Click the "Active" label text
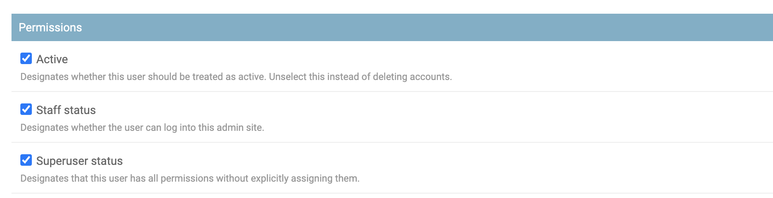 point(52,59)
